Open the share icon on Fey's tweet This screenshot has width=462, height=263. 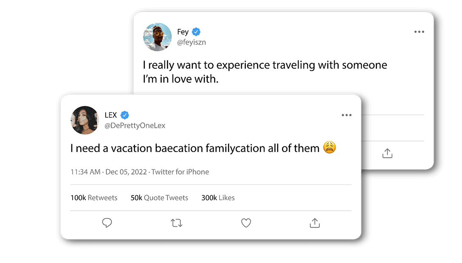(x=387, y=153)
